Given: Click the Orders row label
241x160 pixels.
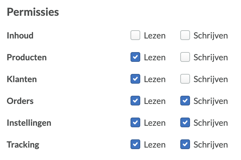Looking at the screenshot, I should (x=20, y=101).
